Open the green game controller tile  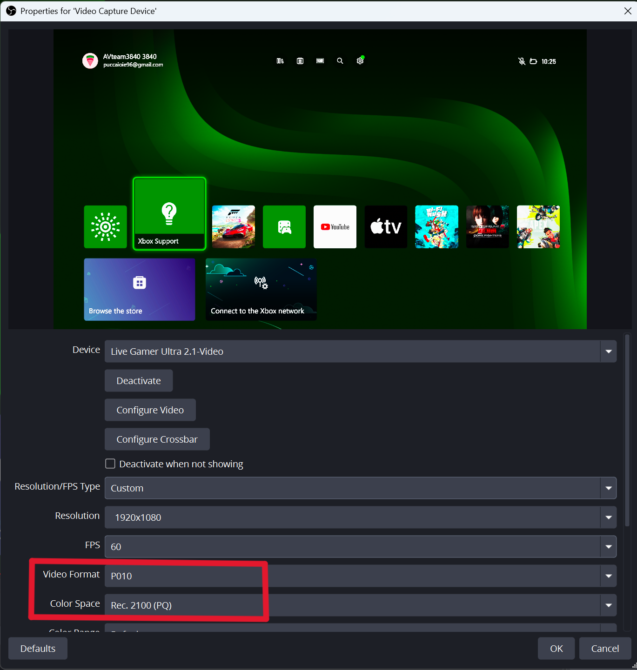[284, 227]
